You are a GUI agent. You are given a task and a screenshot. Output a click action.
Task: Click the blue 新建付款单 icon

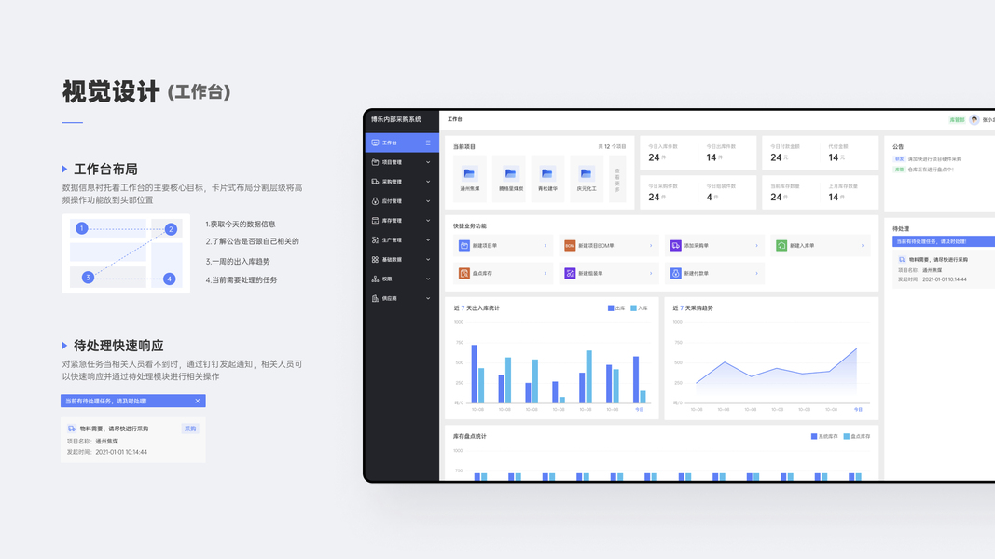(676, 273)
